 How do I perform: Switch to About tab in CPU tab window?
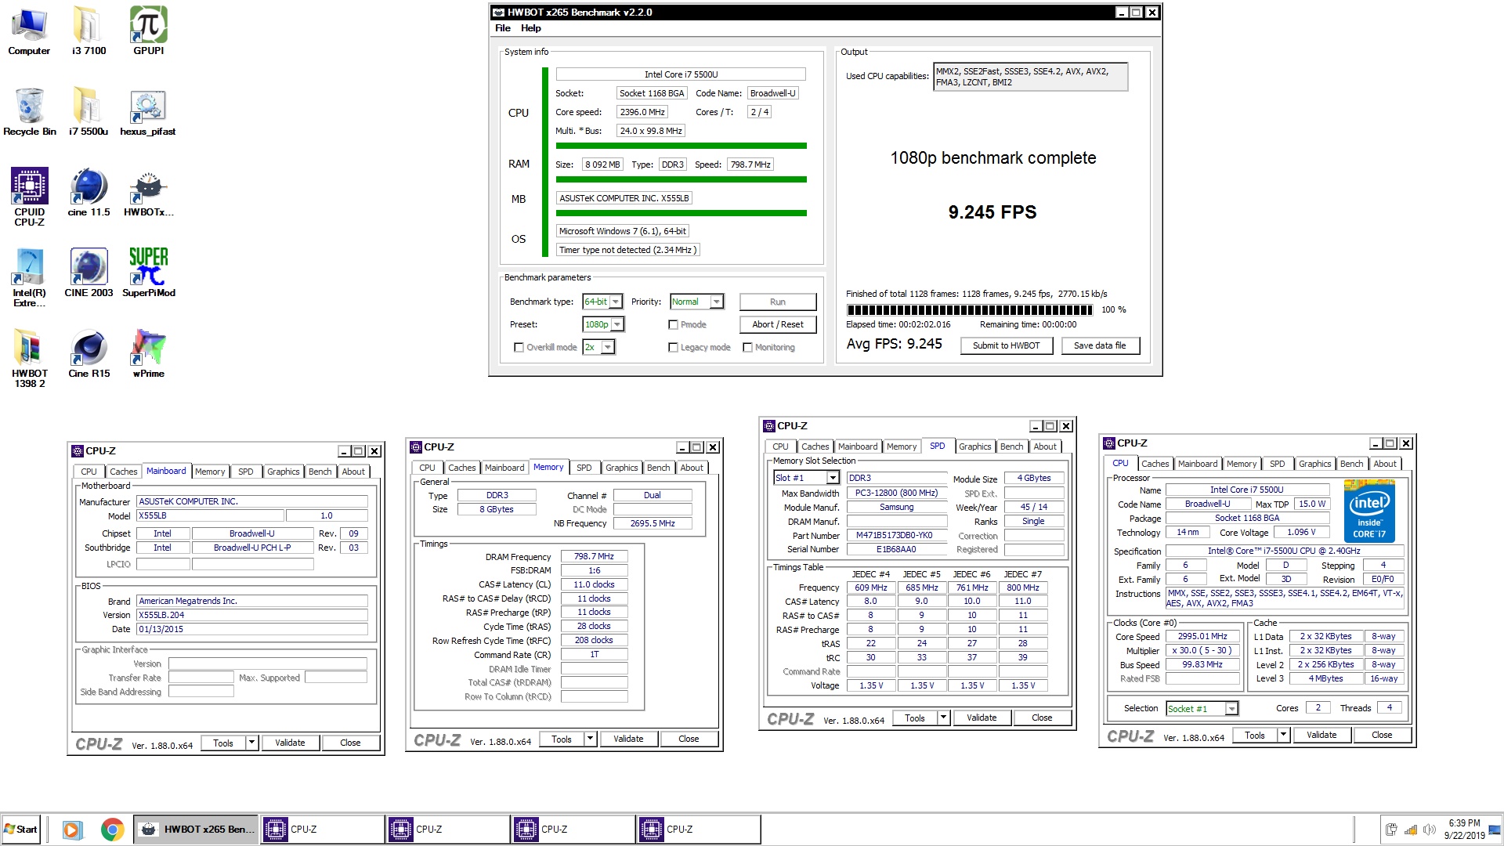click(x=1385, y=464)
